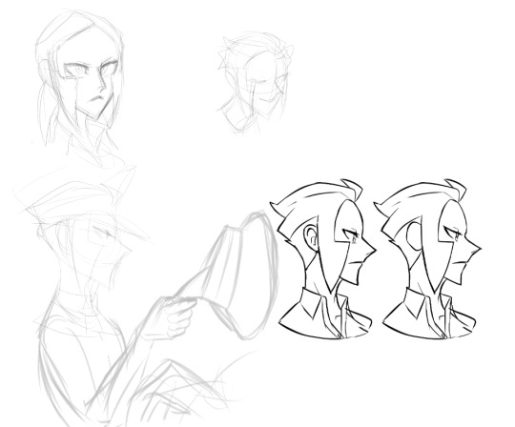Click the faint spiky-haired head sketch
Screen dimensions: 515x427
click(256, 83)
